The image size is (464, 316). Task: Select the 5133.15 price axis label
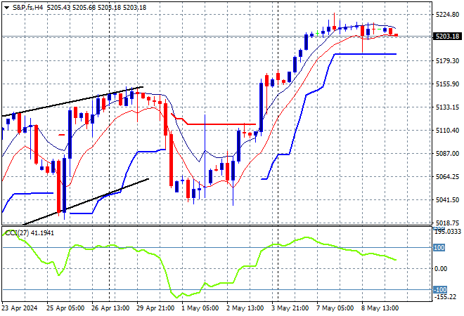[447, 107]
